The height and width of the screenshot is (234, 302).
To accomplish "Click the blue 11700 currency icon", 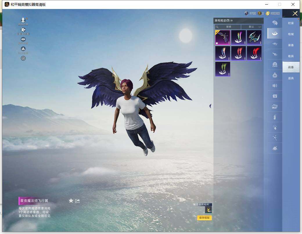I will (x=246, y=13).
